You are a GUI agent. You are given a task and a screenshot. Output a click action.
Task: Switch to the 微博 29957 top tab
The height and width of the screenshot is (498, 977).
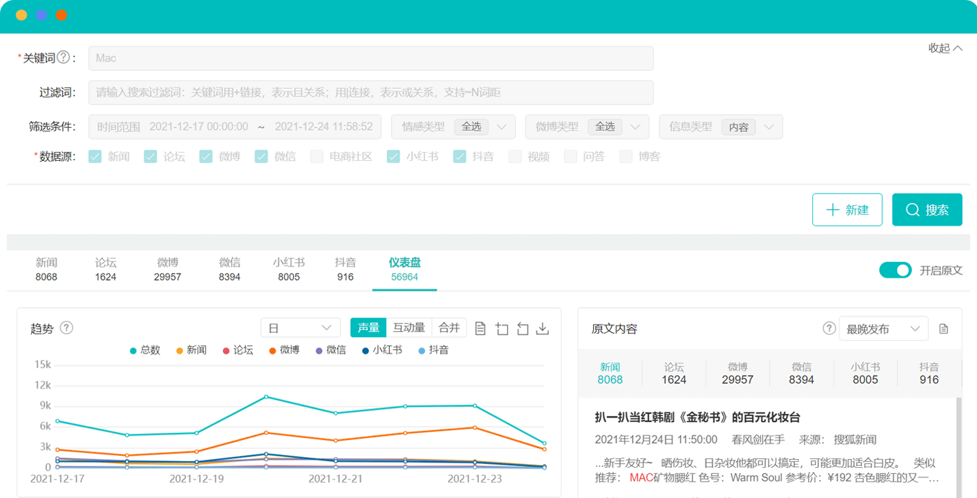168,270
